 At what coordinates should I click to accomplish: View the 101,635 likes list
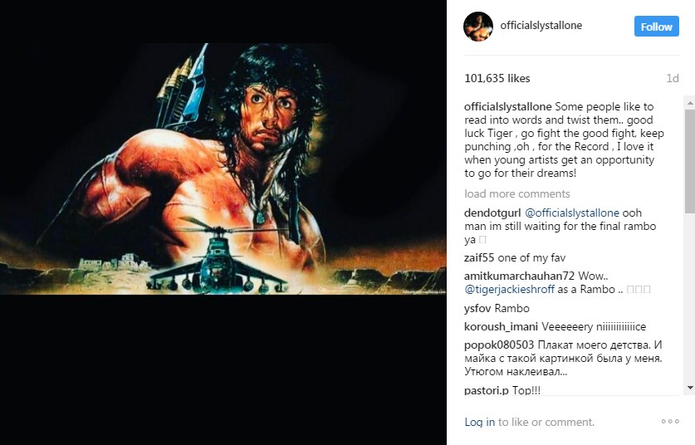tap(497, 78)
